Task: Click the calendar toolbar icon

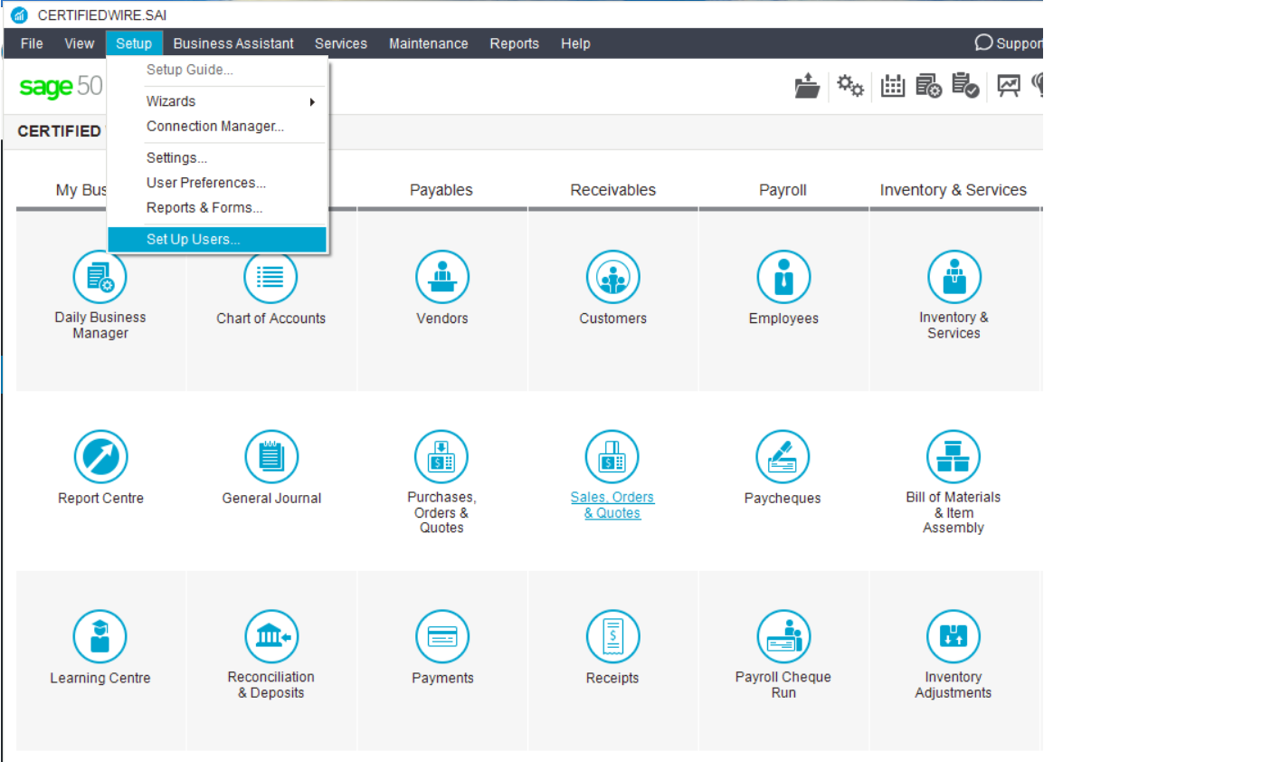Action: coord(893,86)
